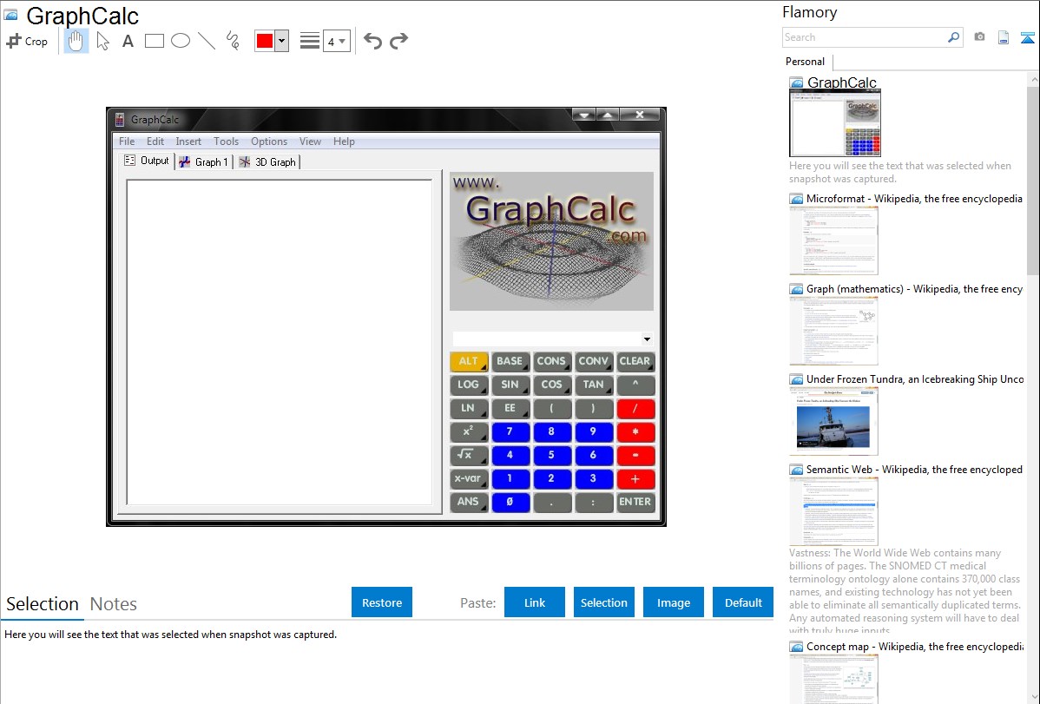Select the straight line tool
1040x704 pixels.
click(207, 41)
